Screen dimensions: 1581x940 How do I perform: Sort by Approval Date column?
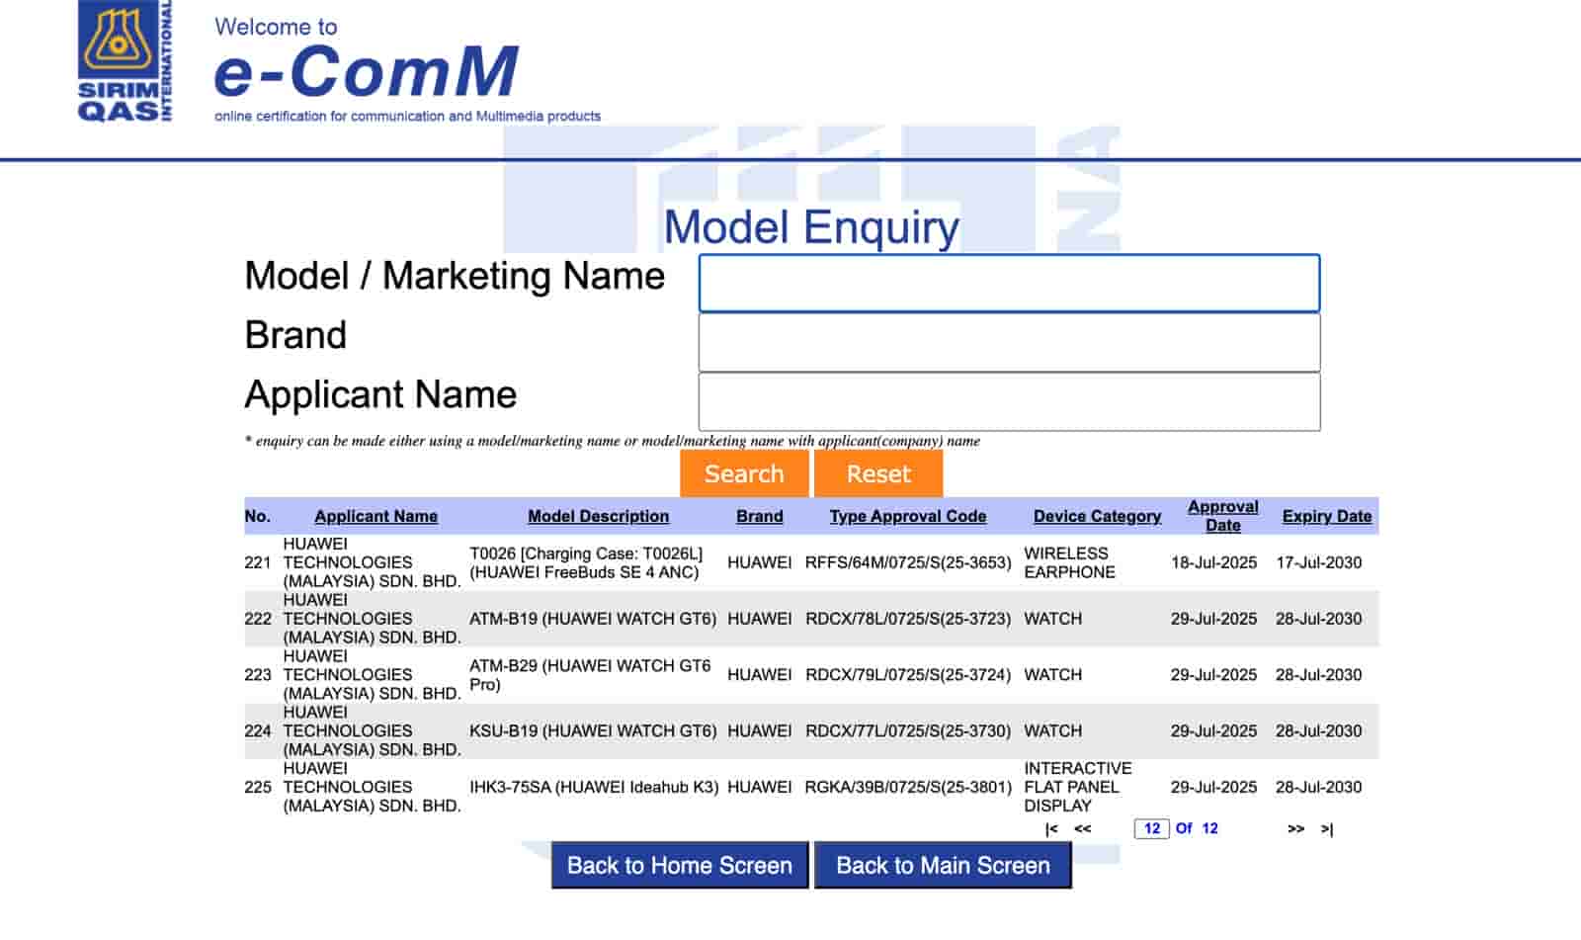click(1222, 516)
